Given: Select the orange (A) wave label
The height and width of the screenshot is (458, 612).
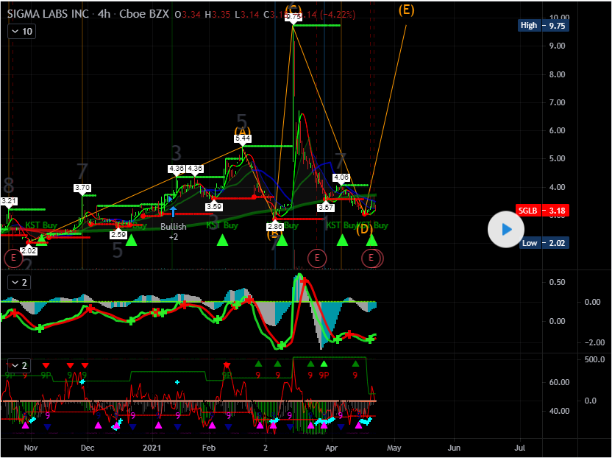Looking at the screenshot, I should [242, 131].
